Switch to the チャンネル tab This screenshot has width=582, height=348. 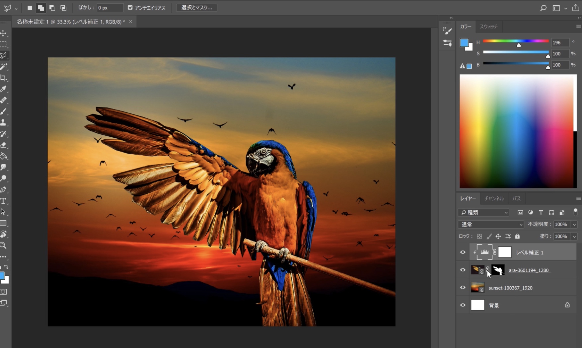coord(494,198)
